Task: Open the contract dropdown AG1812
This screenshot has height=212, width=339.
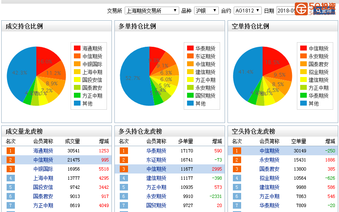Action: (x=248, y=11)
